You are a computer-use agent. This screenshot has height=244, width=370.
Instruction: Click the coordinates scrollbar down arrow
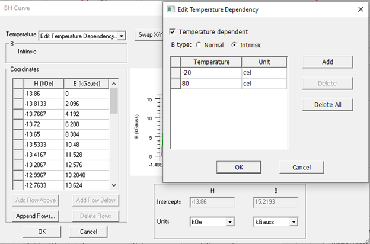(x=114, y=185)
